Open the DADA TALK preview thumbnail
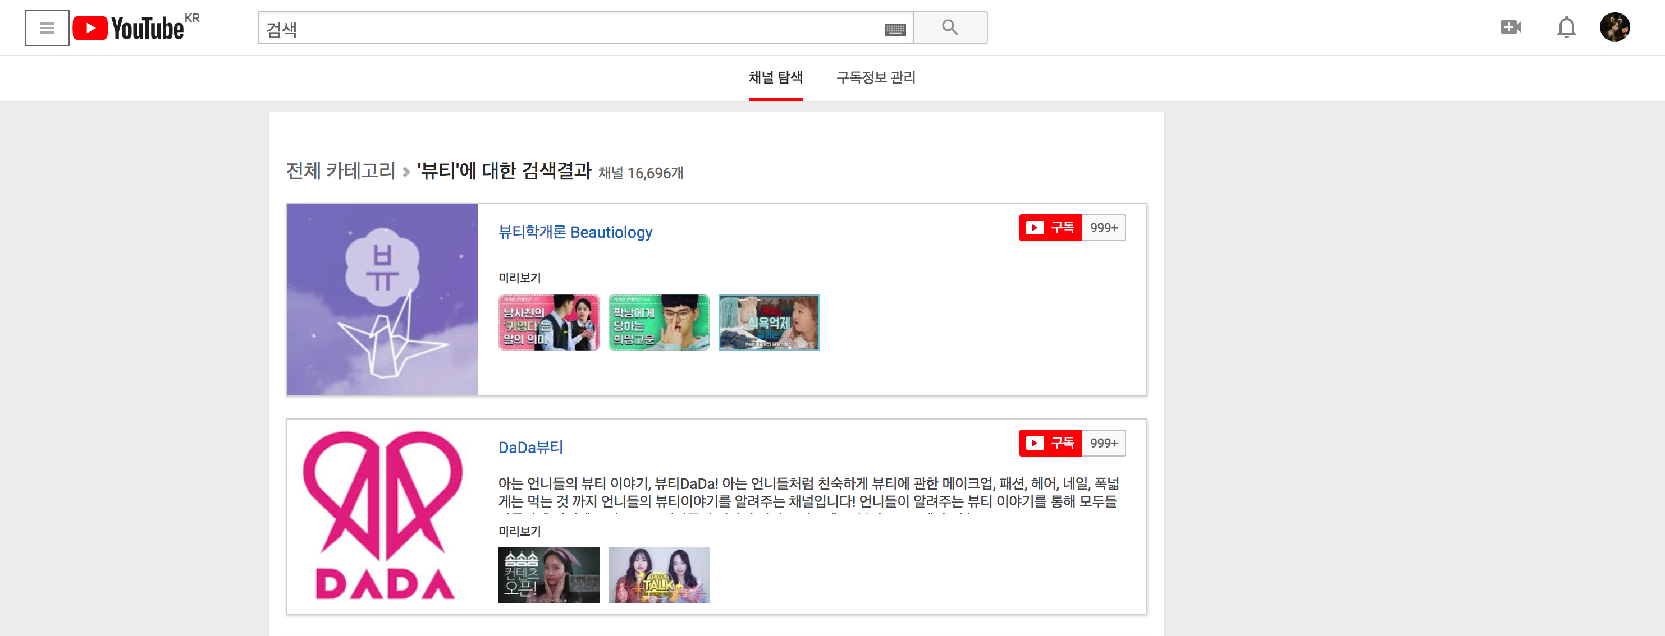This screenshot has height=636, width=1665. pos(658,575)
